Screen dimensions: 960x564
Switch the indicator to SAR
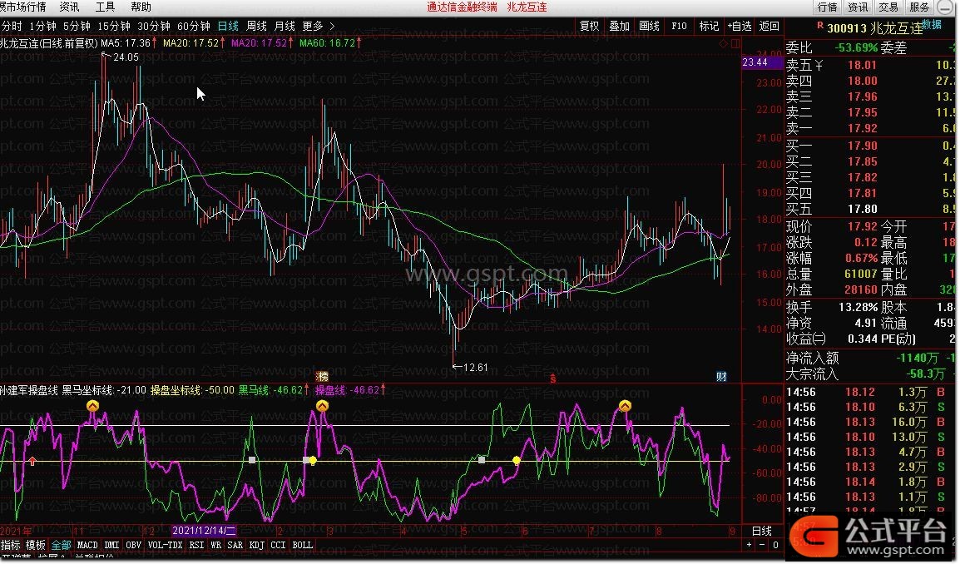[x=235, y=545]
